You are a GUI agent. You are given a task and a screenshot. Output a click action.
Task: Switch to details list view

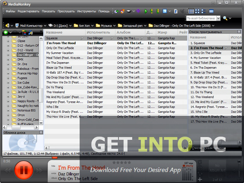[x=191, y=11]
